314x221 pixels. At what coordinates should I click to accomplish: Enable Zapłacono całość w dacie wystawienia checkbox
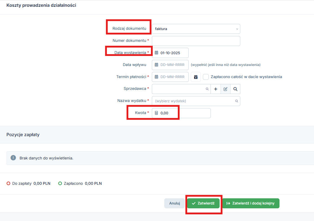(206, 77)
